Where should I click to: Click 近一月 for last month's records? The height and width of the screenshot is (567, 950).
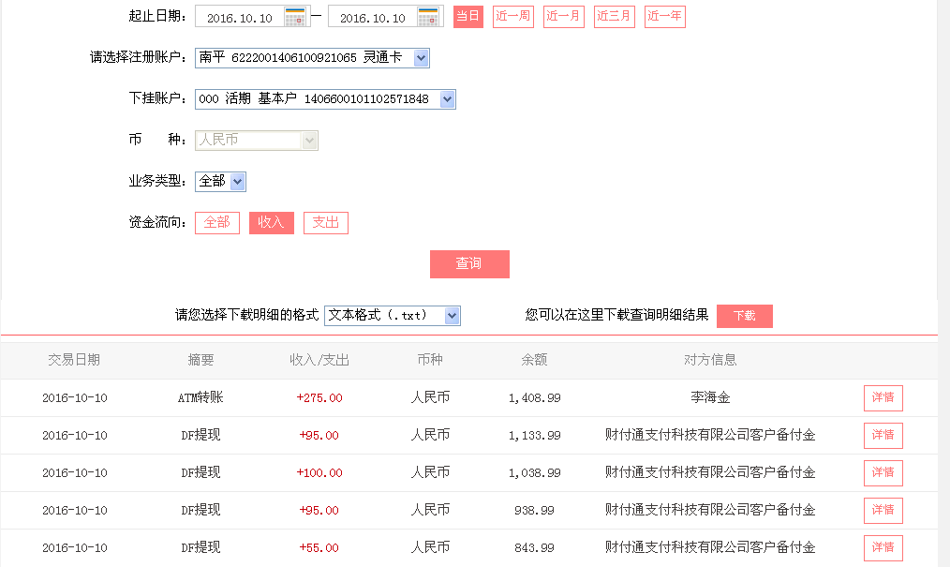tap(563, 16)
